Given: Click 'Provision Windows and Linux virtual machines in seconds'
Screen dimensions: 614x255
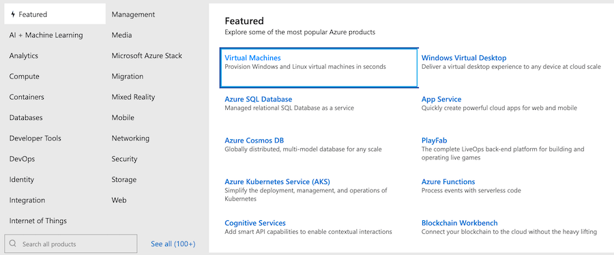Looking at the screenshot, I should tap(306, 67).
